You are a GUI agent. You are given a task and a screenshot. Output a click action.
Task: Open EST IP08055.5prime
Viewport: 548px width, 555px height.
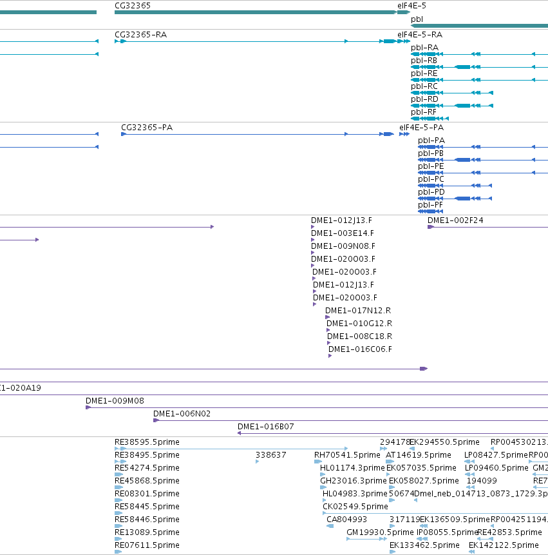pos(448,532)
